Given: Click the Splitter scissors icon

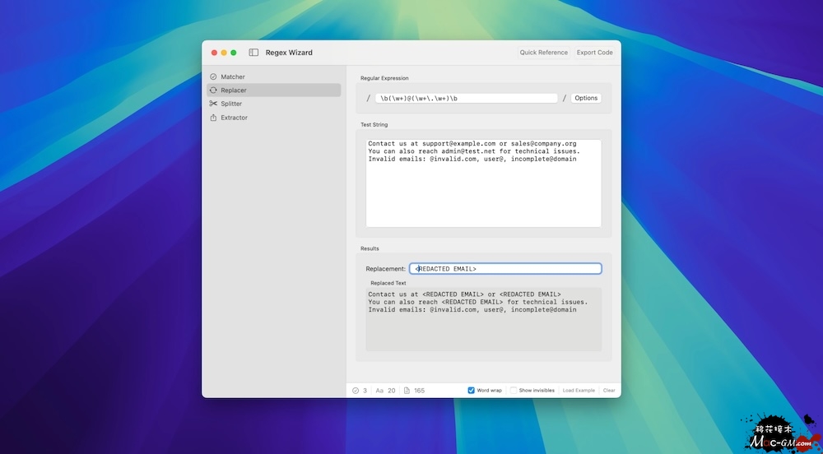Looking at the screenshot, I should click(213, 104).
